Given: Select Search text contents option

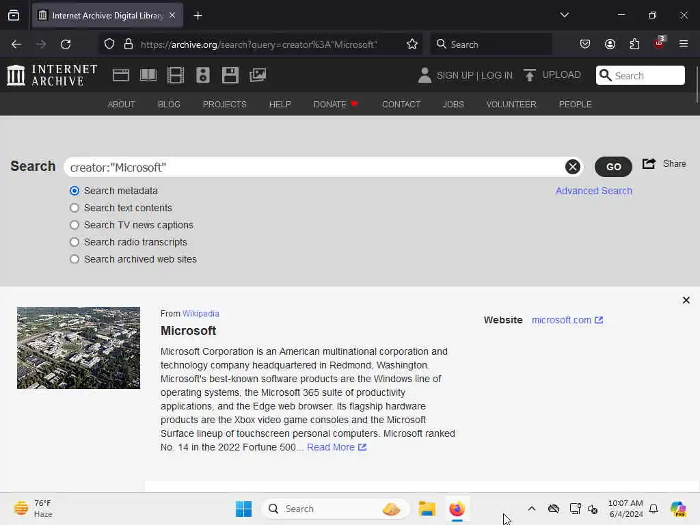Looking at the screenshot, I should click(x=75, y=208).
